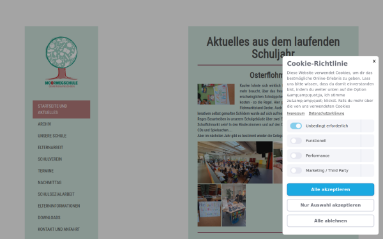Navigate to Nachmittag page
The width and height of the screenshot is (383, 239).
(50, 183)
